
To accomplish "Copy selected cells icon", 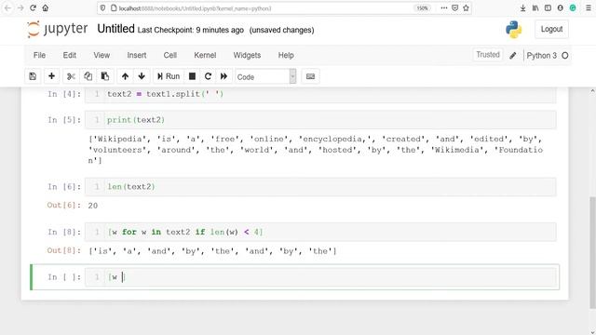I will click(88, 76).
